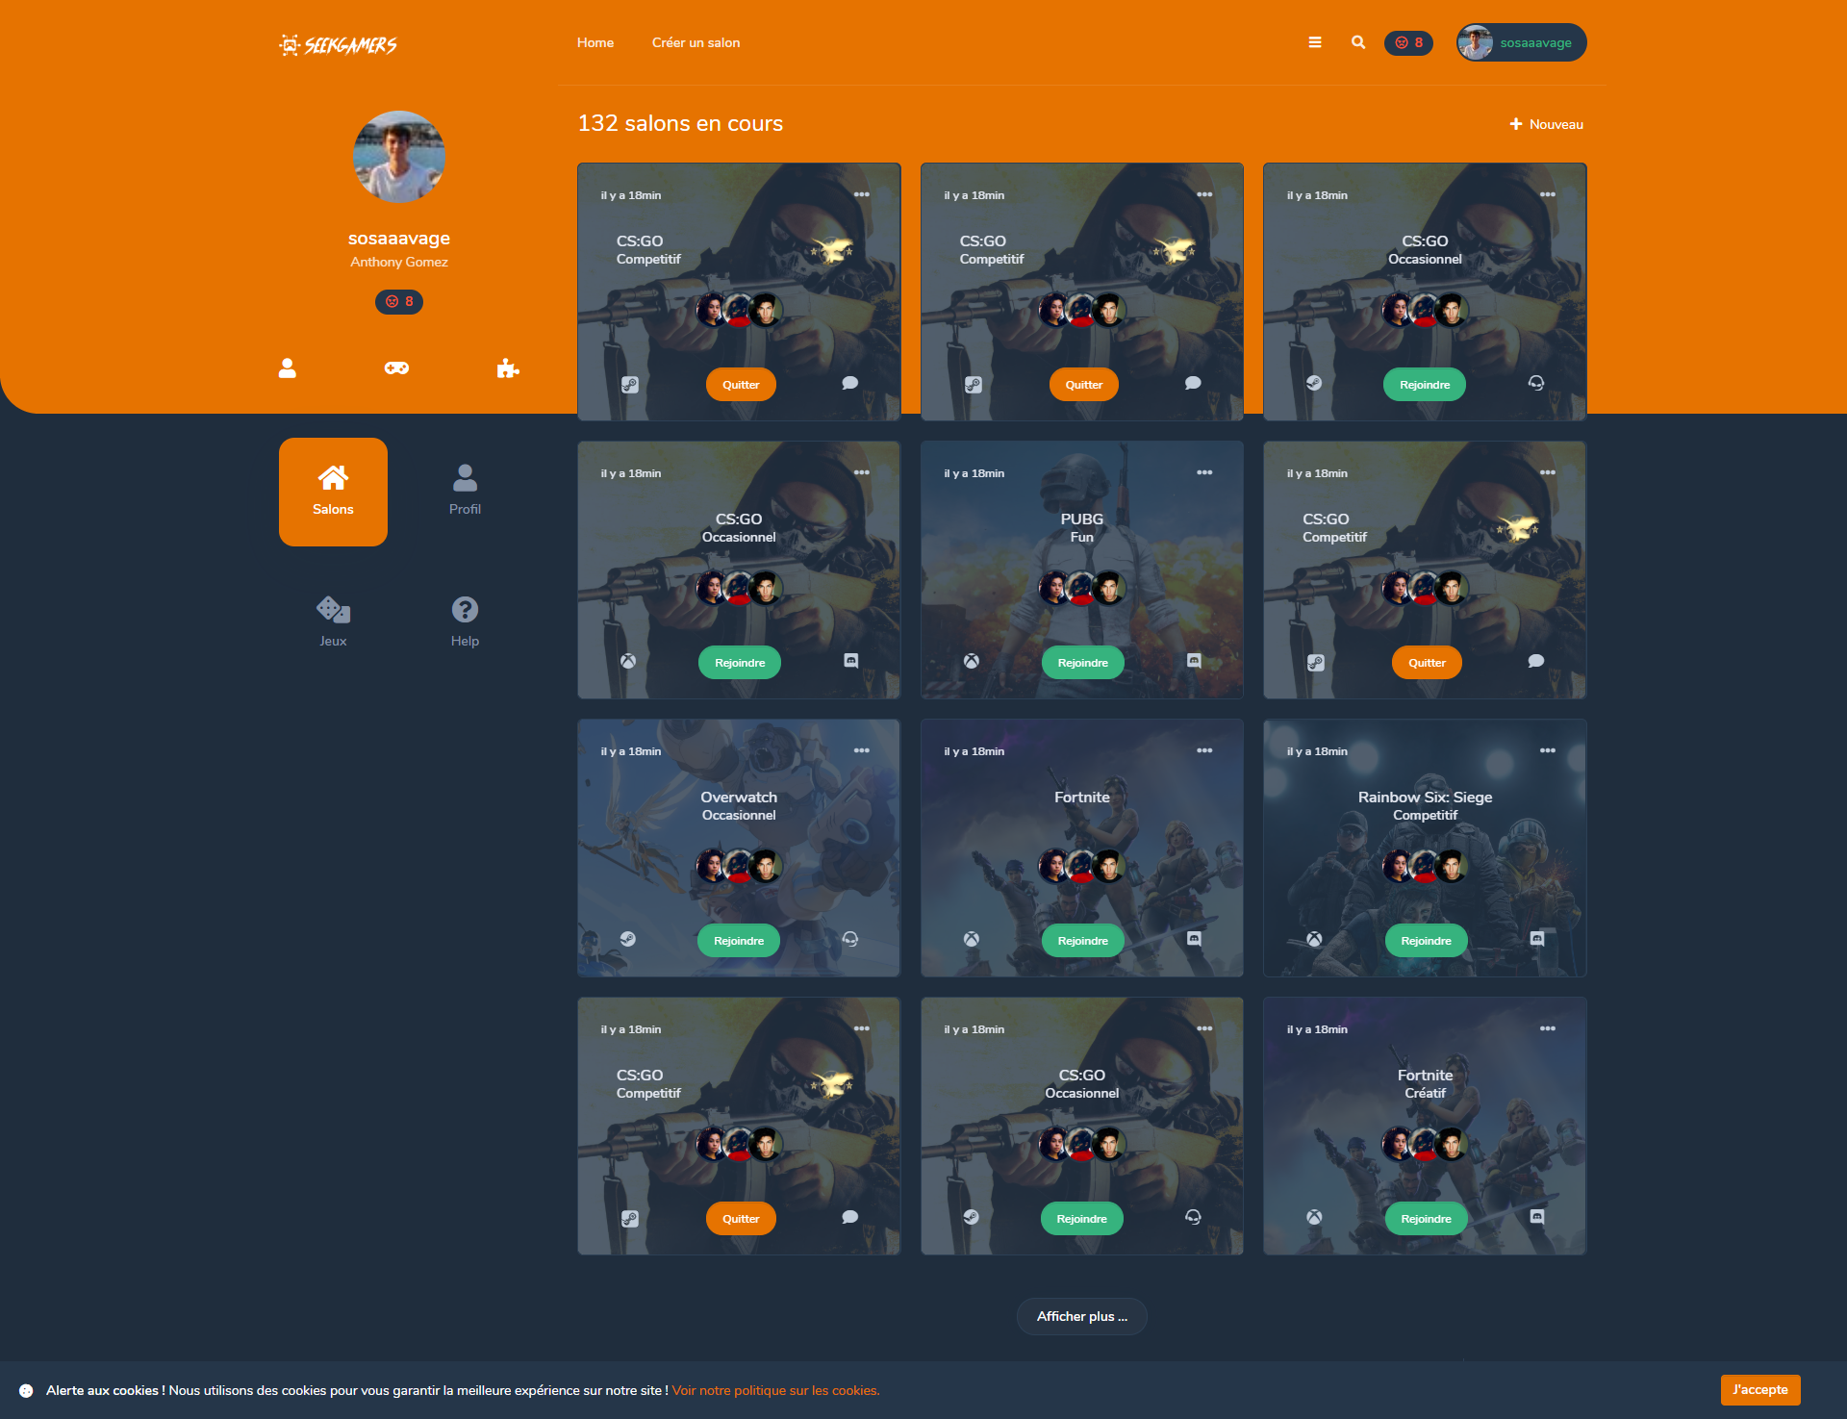The width and height of the screenshot is (1847, 1419).
Task: Click the Discord icon on the Fortnite Créatif card
Action: click(1537, 1217)
